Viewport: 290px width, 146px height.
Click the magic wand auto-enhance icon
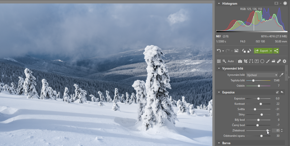(224, 61)
